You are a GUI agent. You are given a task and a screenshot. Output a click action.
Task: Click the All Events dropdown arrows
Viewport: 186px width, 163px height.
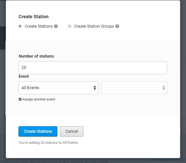95,88
